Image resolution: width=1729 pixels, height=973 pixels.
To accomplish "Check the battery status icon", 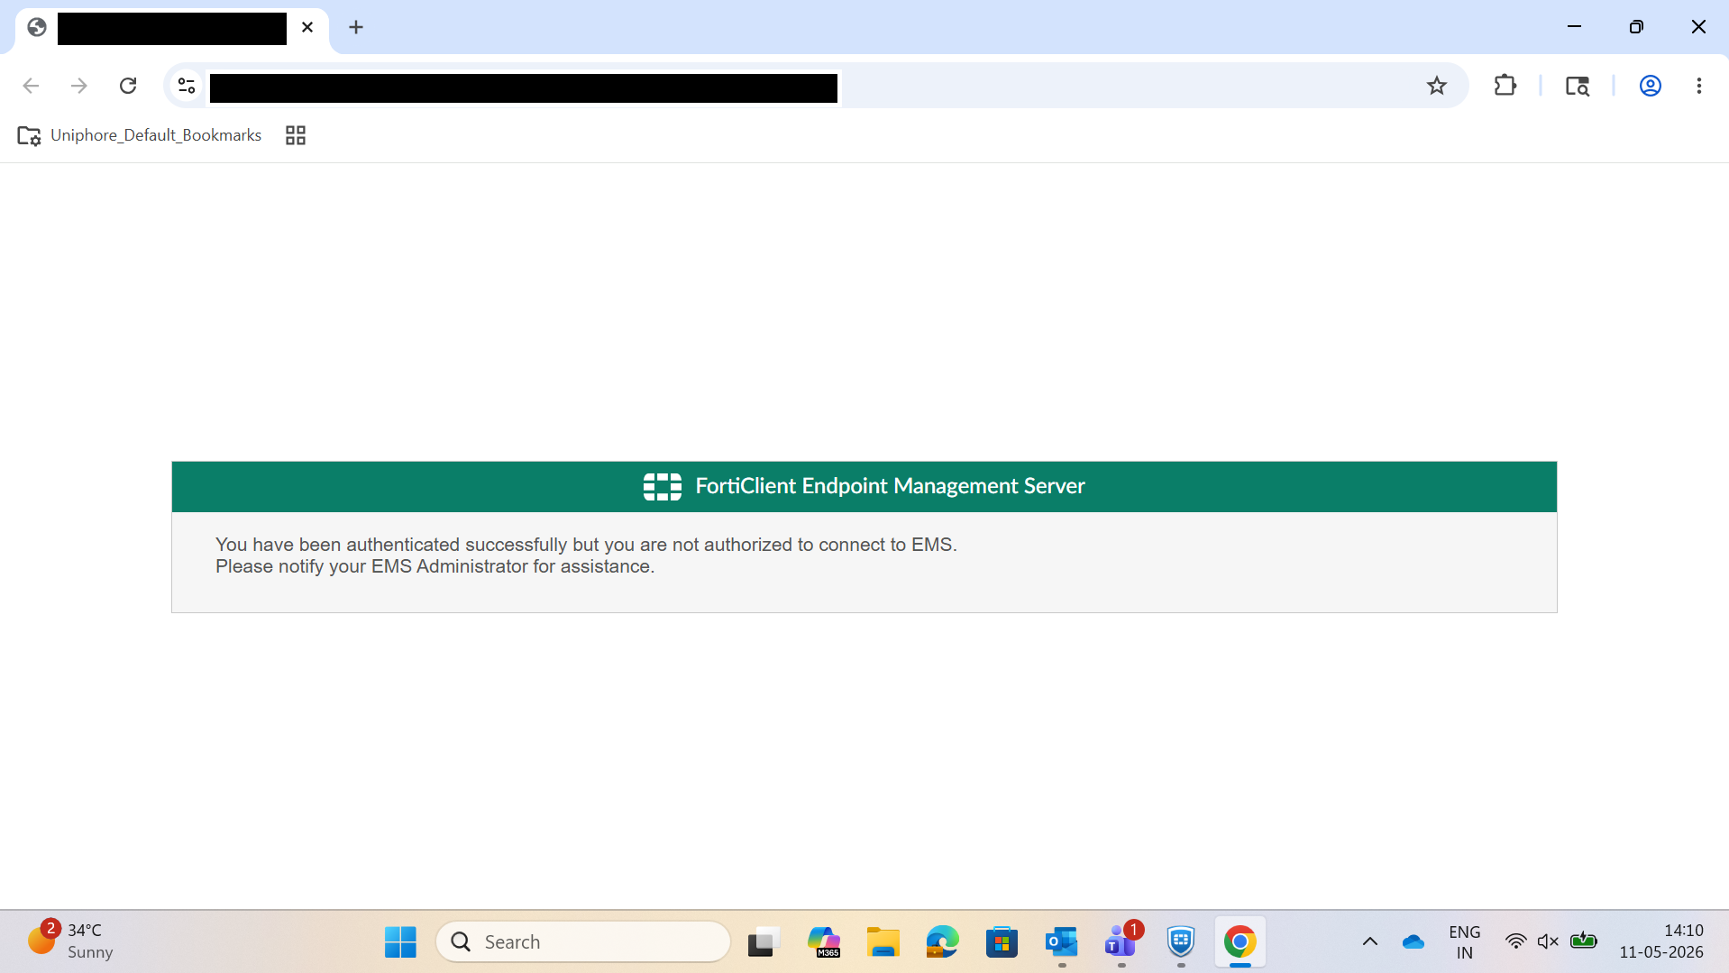I will tap(1584, 942).
